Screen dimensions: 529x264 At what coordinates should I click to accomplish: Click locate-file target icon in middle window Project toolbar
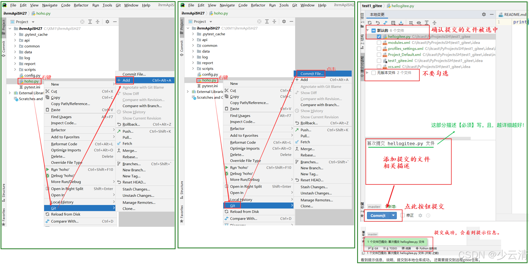(x=259, y=21)
